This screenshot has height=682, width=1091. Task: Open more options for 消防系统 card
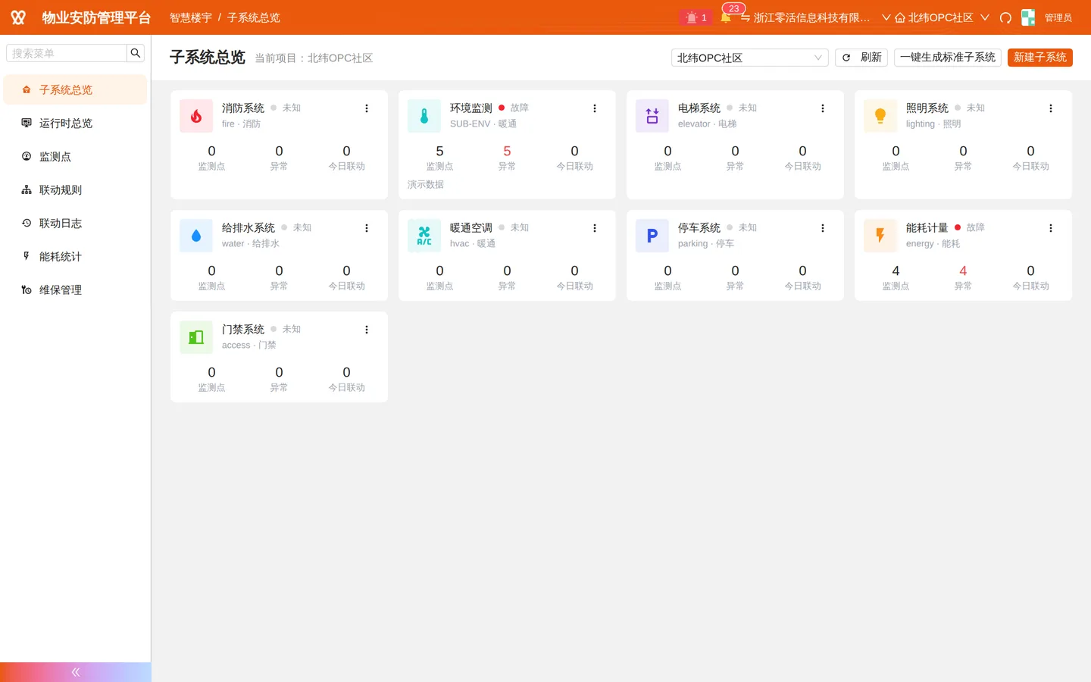pos(367,108)
